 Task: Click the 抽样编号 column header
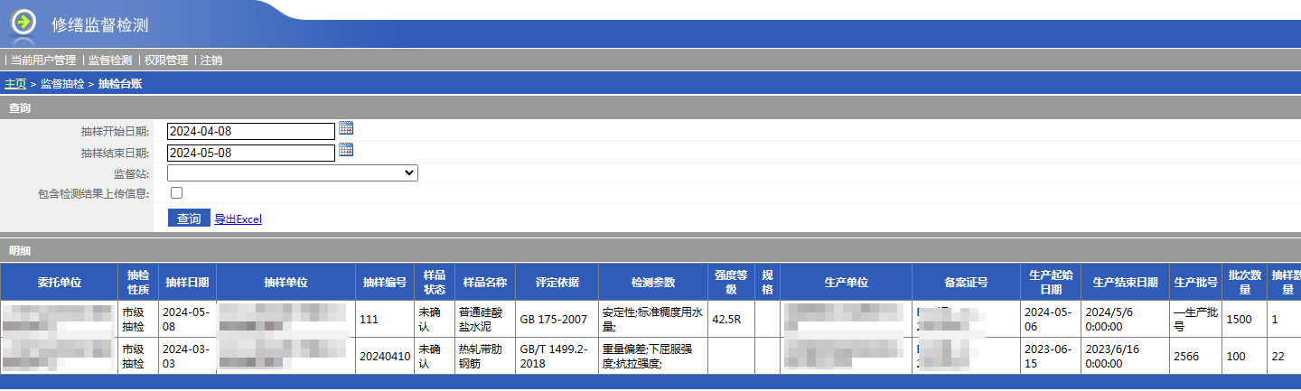(x=386, y=283)
